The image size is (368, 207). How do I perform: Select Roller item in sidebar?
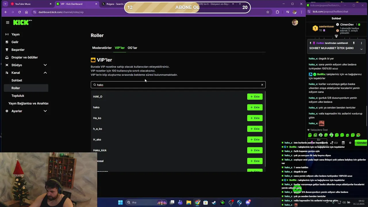click(x=26, y=88)
